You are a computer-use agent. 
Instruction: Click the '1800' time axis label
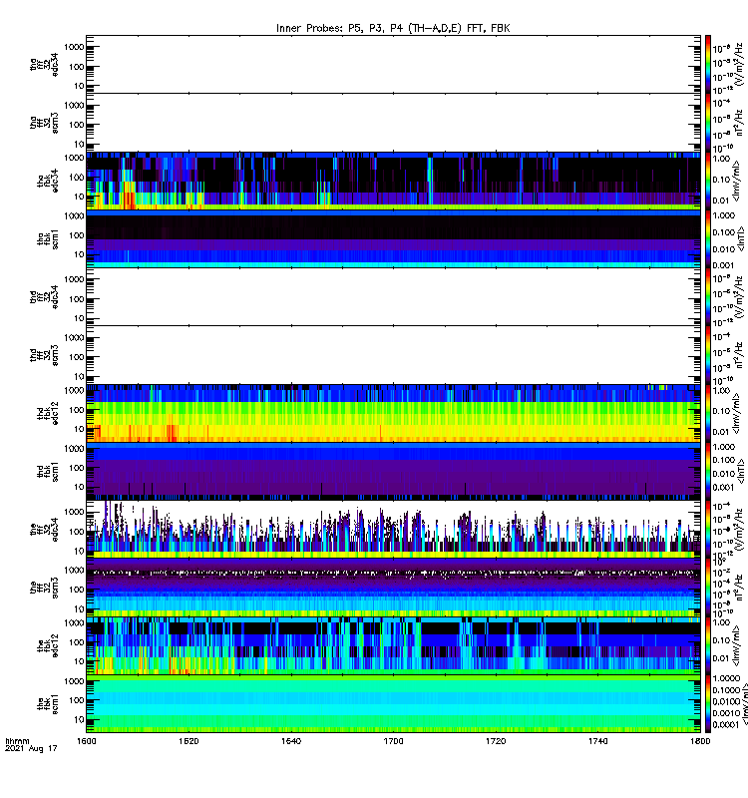click(700, 741)
